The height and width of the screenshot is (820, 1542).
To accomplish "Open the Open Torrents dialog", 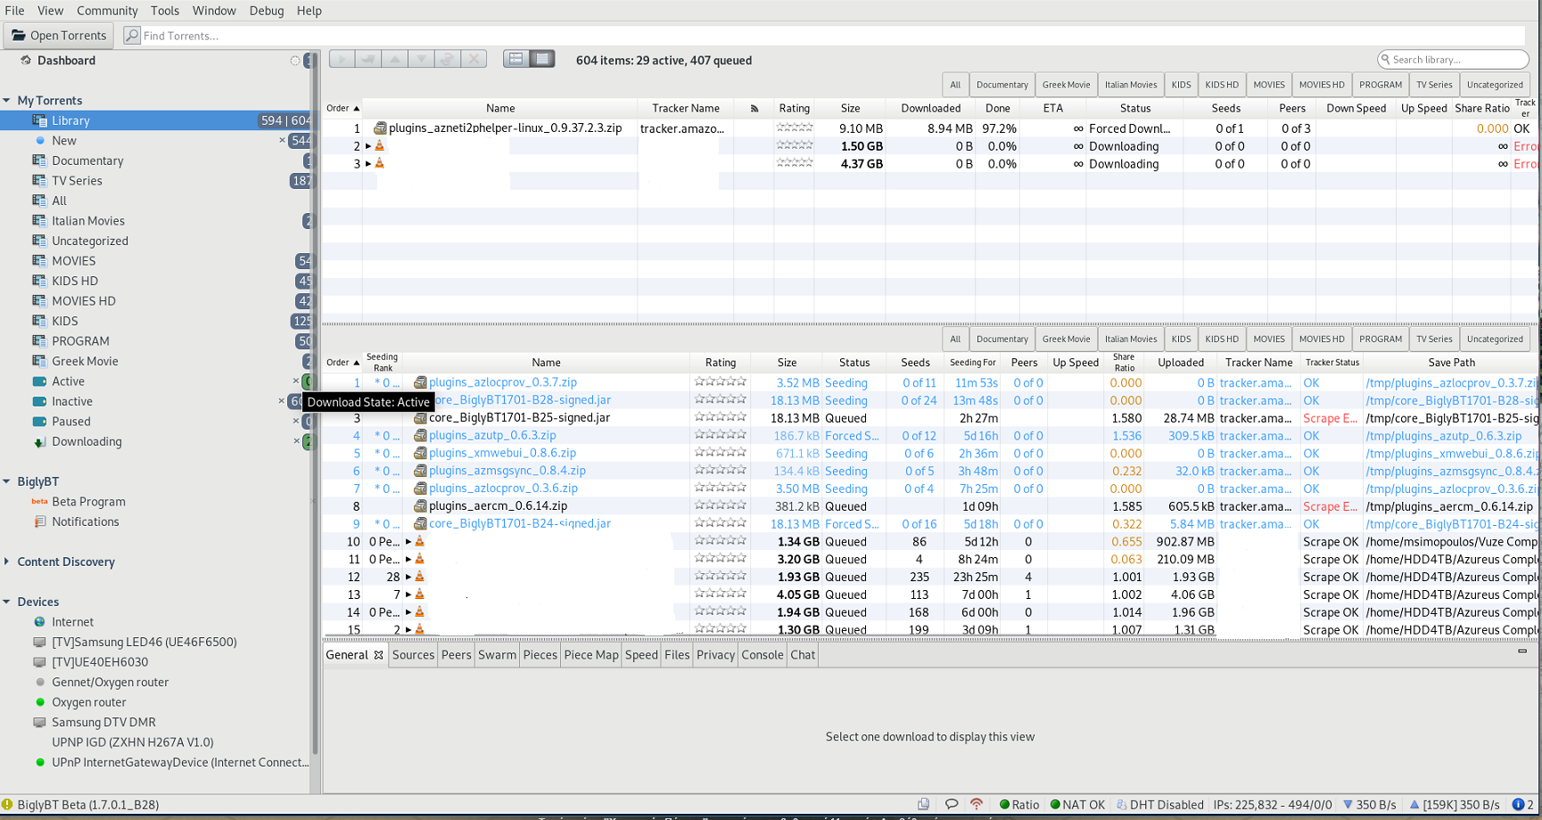I will (x=58, y=35).
